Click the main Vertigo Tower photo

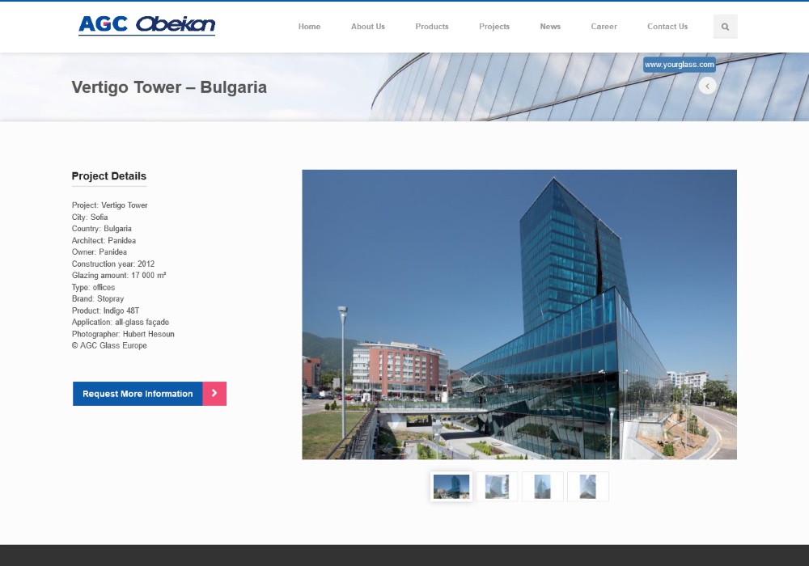pyautogui.click(x=519, y=315)
